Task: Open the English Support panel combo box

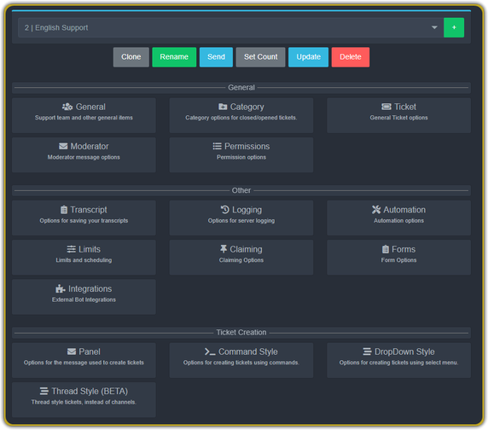Action: tap(230, 27)
